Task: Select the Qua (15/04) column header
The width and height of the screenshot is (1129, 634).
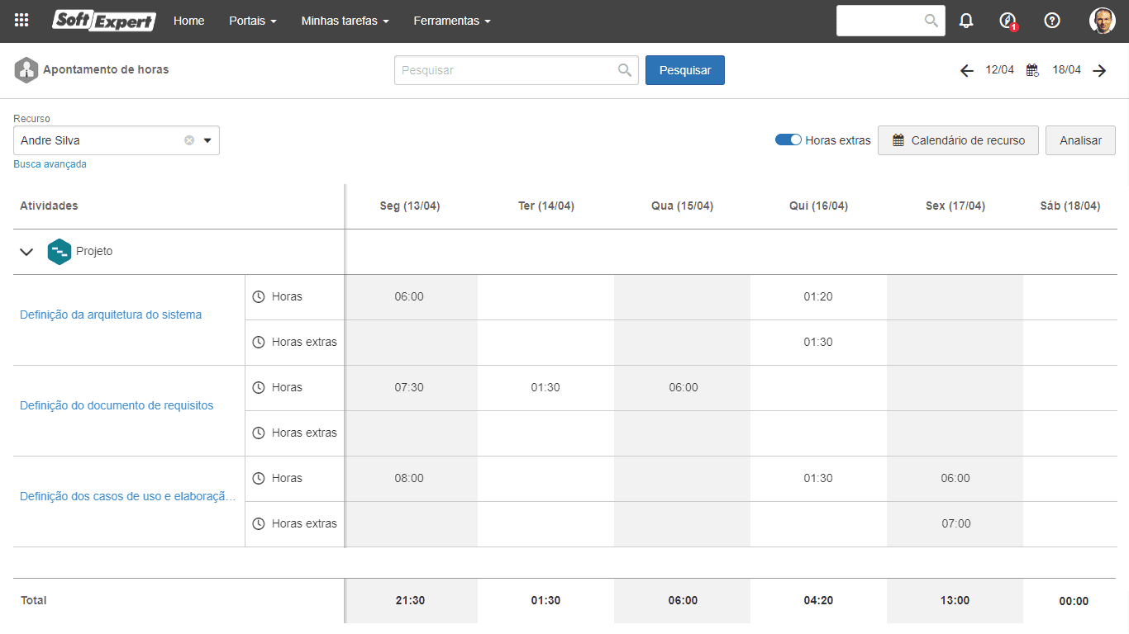Action: [682, 206]
